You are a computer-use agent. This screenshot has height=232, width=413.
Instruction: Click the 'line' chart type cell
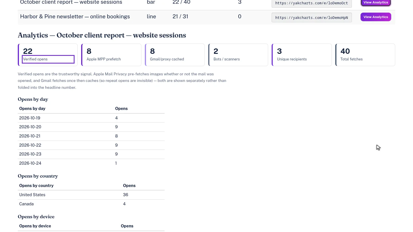point(151,17)
